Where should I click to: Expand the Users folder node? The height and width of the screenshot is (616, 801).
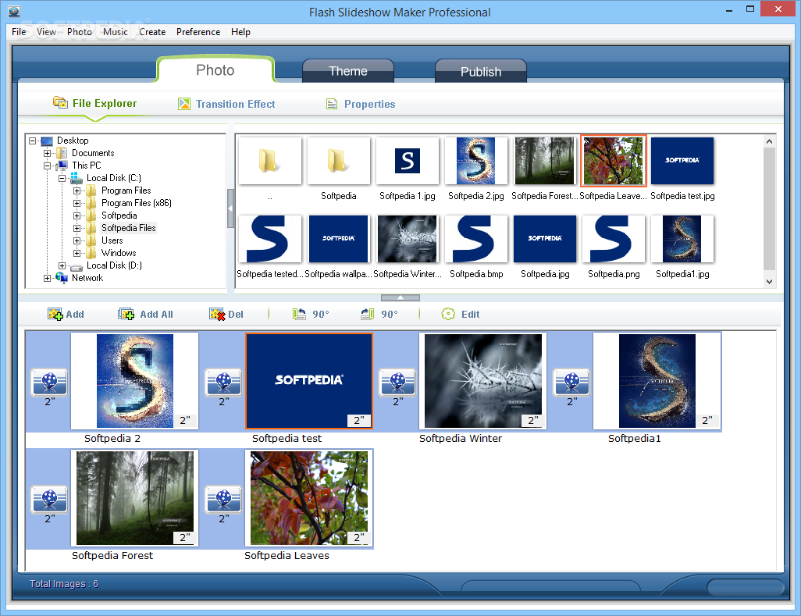tap(77, 240)
